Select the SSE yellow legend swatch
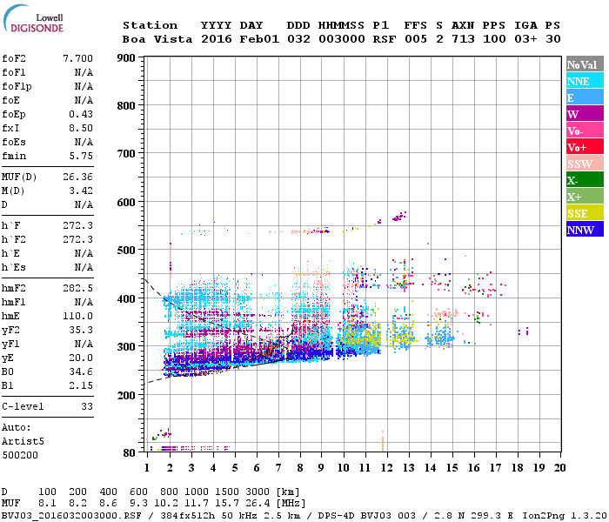The width and height of the screenshot is (609, 522). 585,213
